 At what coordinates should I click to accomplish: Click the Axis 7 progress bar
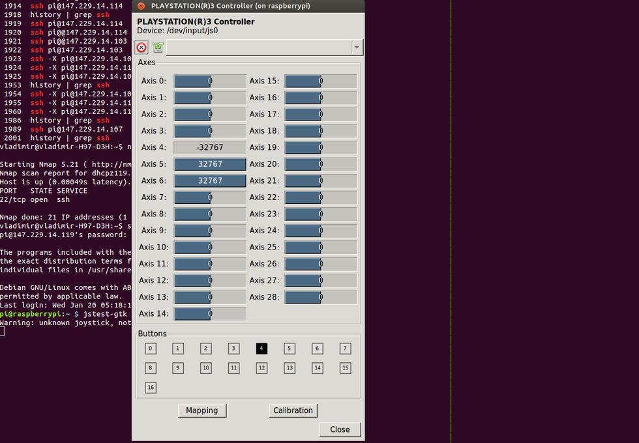coord(210,197)
